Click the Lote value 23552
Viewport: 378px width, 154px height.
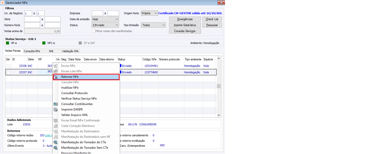(x=27, y=124)
